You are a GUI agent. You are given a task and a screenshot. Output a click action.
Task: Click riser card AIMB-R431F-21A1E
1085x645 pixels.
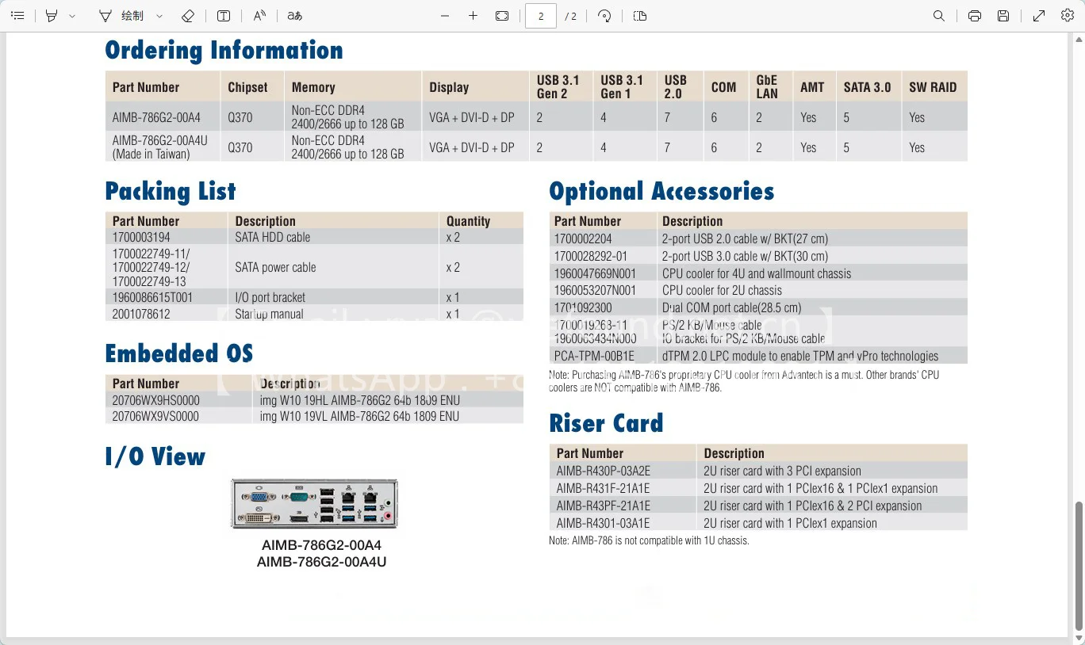(603, 488)
